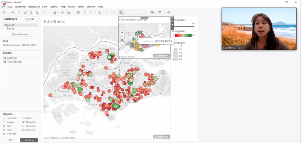301x143 pixels.
Task: Undo with the back arrow icon
Action: pyautogui.click(x=13, y=12)
